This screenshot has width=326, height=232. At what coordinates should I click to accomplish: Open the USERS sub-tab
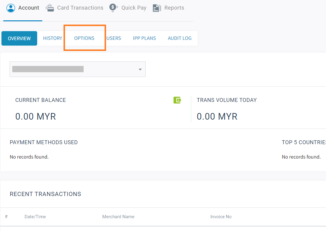tap(114, 38)
